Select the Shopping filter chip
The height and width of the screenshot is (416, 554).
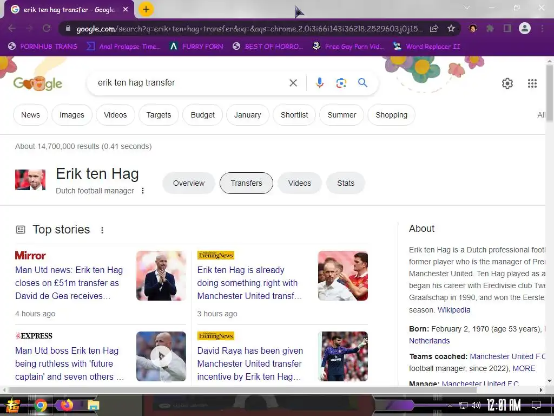(x=392, y=115)
